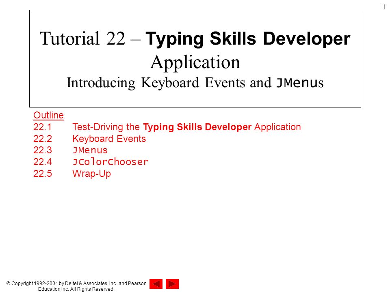The image size is (390, 292).
Task: Select the 22.5 section number
Action: (x=43, y=174)
